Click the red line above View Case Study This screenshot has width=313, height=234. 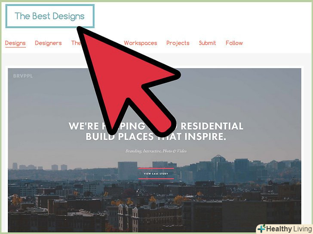(x=156, y=168)
